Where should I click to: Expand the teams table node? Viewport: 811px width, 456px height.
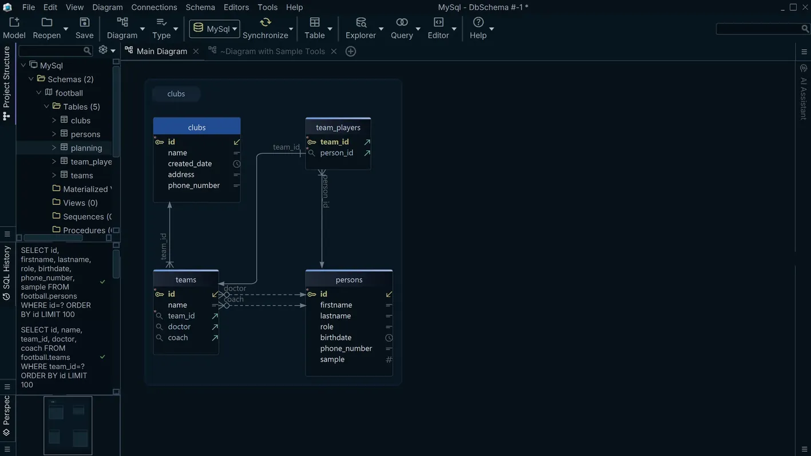(x=54, y=175)
